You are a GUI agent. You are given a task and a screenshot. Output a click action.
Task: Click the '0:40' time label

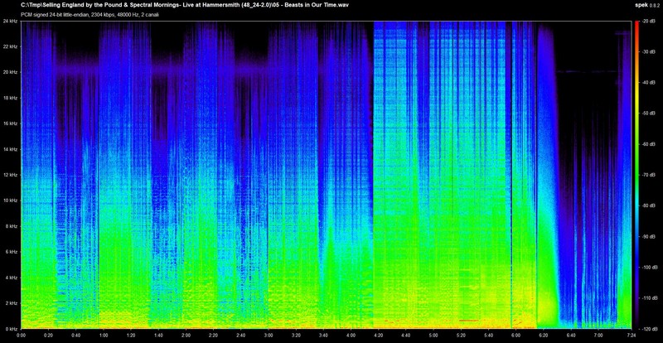pos(75,335)
